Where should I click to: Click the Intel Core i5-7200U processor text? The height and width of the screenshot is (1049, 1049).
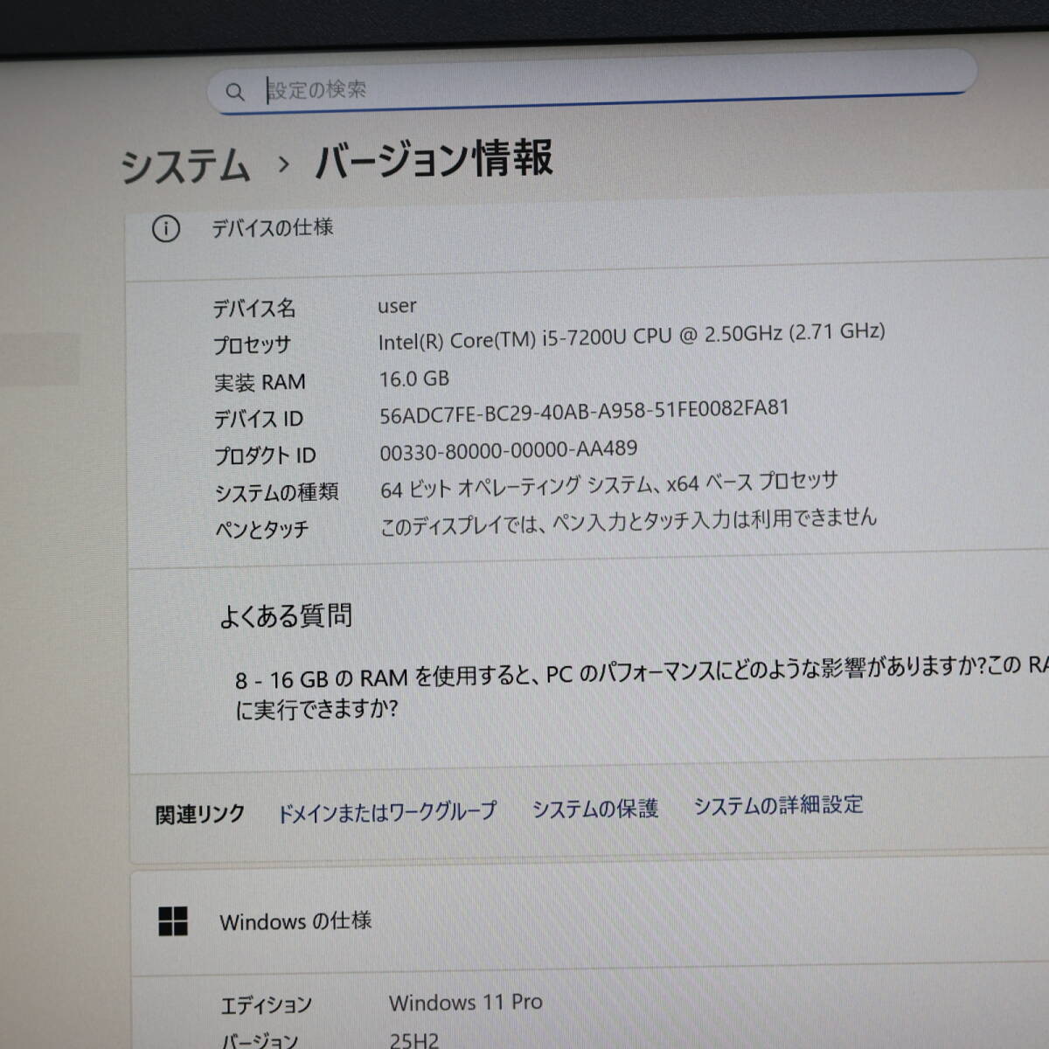click(630, 337)
